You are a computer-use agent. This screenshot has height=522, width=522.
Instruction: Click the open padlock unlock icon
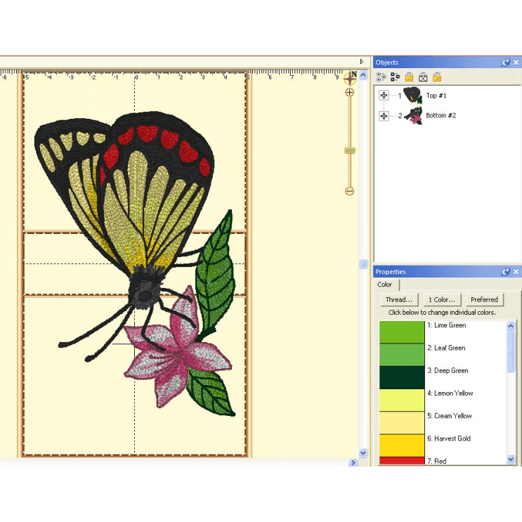click(x=437, y=77)
